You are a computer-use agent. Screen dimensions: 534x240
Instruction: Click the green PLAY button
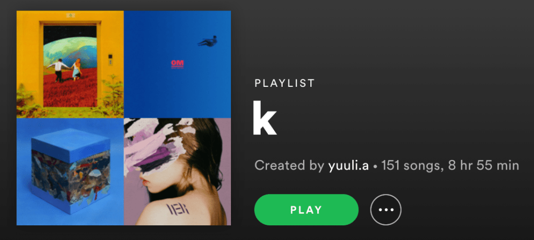click(306, 210)
